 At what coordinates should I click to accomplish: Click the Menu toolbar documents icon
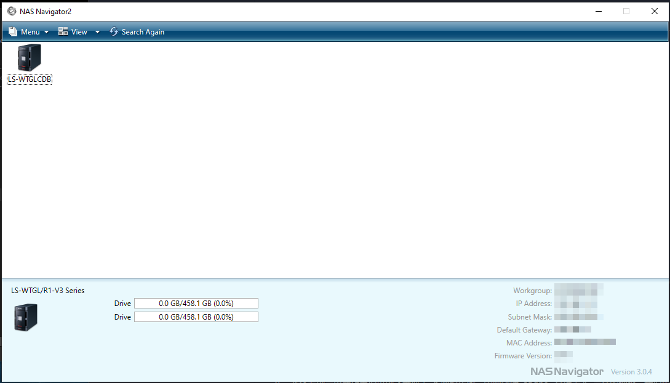click(x=13, y=32)
